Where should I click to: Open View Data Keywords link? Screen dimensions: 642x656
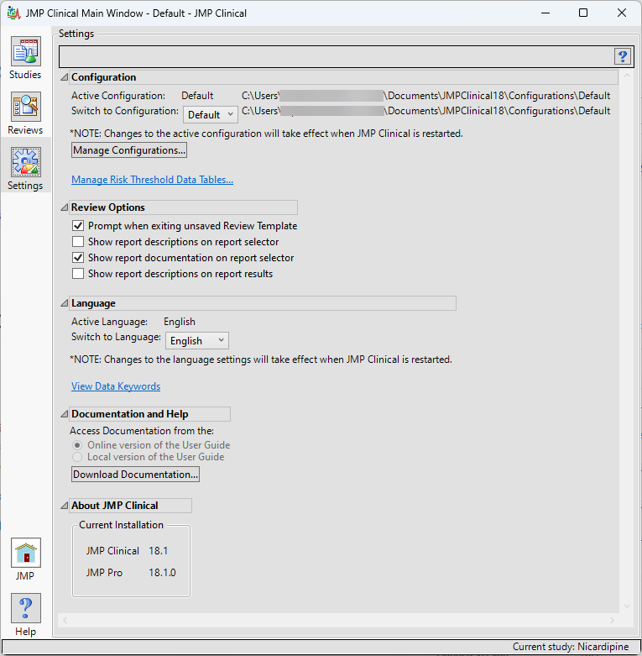pos(116,386)
